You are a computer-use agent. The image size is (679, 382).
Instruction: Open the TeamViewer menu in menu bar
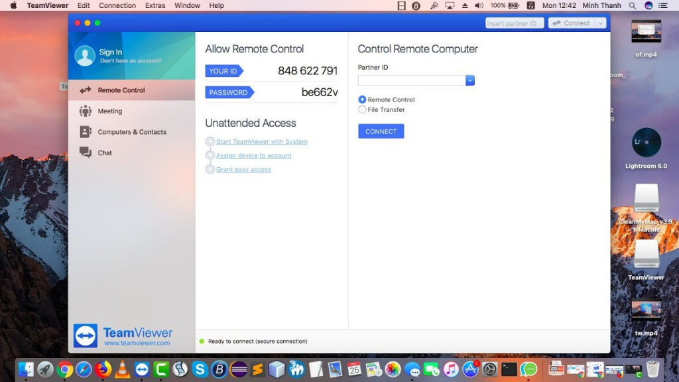(x=48, y=5)
